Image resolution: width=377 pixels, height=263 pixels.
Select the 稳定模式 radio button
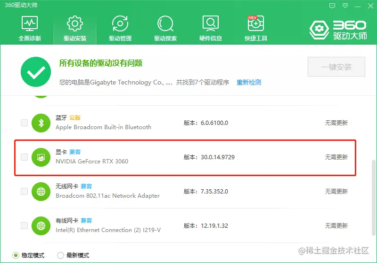coord(16,255)
